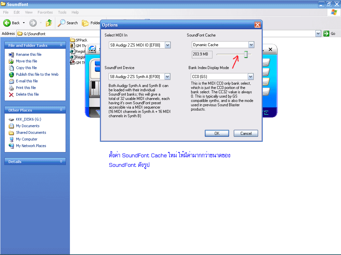Click the green Go arrow button
341x255 pixels.
(326, 34)
